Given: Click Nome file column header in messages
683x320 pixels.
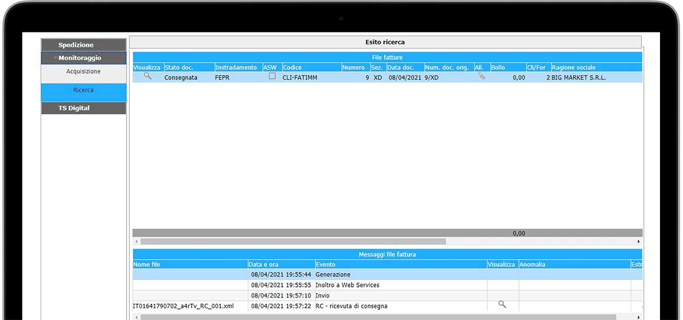Looking at the screenshot, I should (x=190, y=265).
